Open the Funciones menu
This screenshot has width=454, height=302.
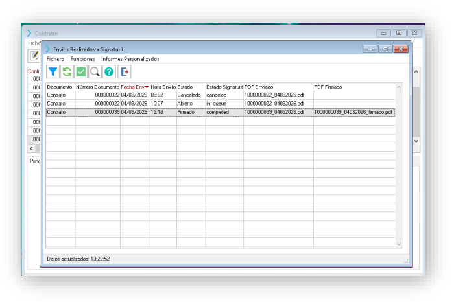pos(82,59)
